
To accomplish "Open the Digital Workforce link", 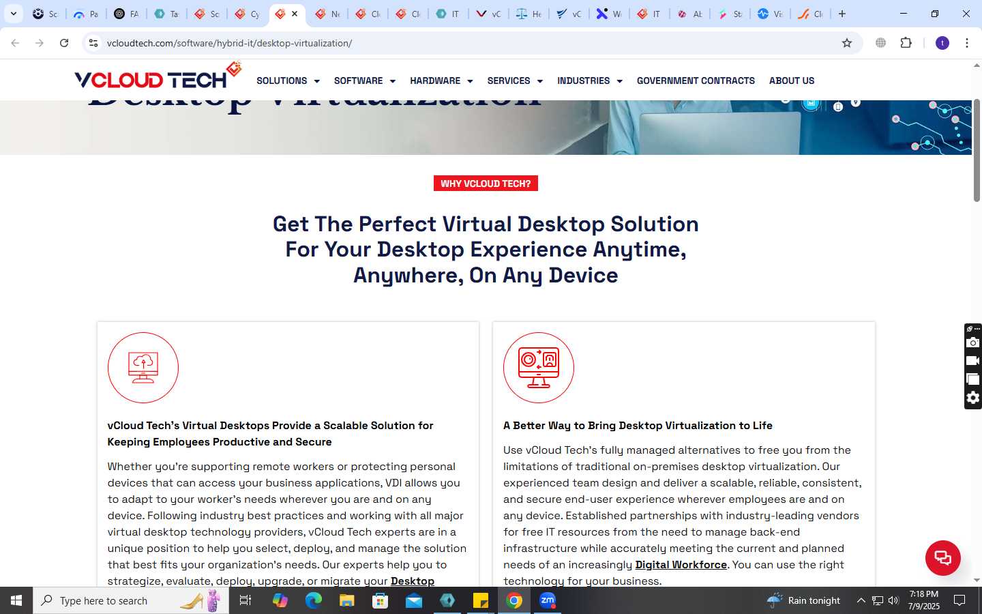I will (681, 565).
